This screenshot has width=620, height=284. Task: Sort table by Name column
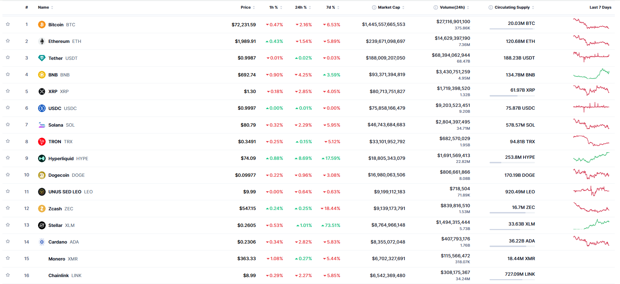tap(45, 7)
